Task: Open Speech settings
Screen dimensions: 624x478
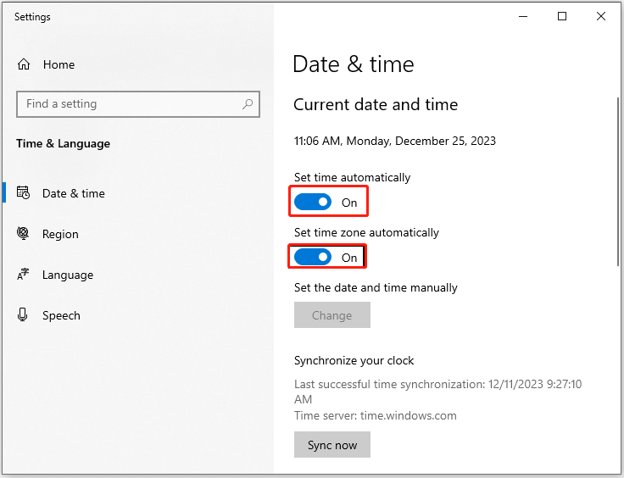Action: click(x=61, y=315)
